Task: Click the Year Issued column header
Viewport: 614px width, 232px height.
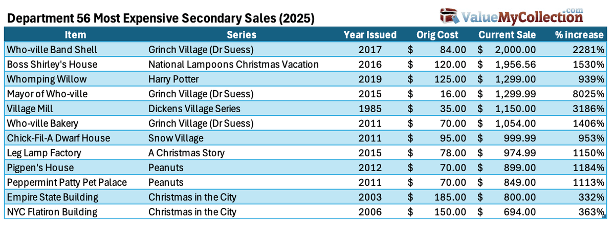Action: [x=370, y=35]
